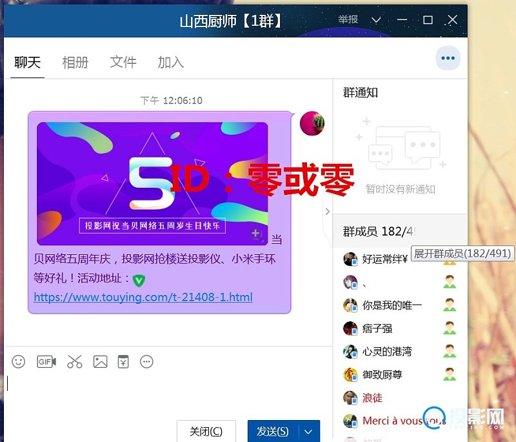Click the role badge beside 御致厨尊
Image resolution: width=516 pixels, height=442 pixels.
tap(450, 374)
